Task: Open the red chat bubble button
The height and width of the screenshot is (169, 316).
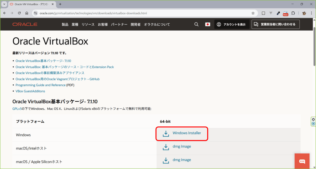Action: pos(302,161)
